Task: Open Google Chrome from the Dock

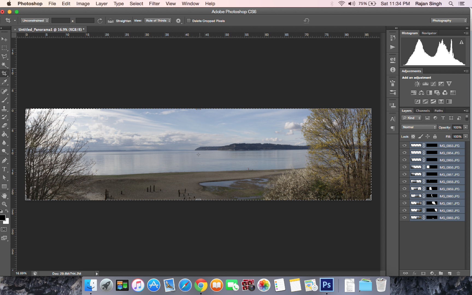Action: [201, 285]
